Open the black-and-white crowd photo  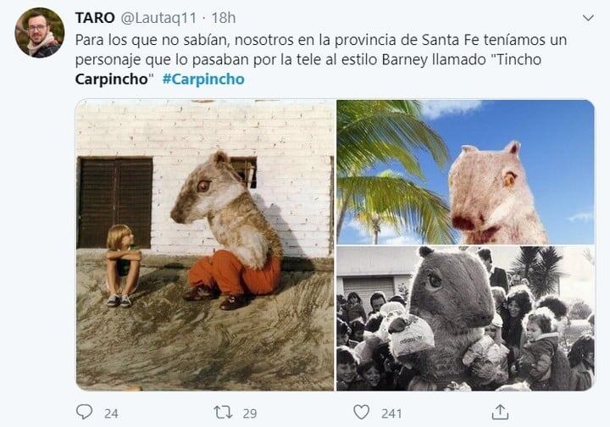[466, 319]
